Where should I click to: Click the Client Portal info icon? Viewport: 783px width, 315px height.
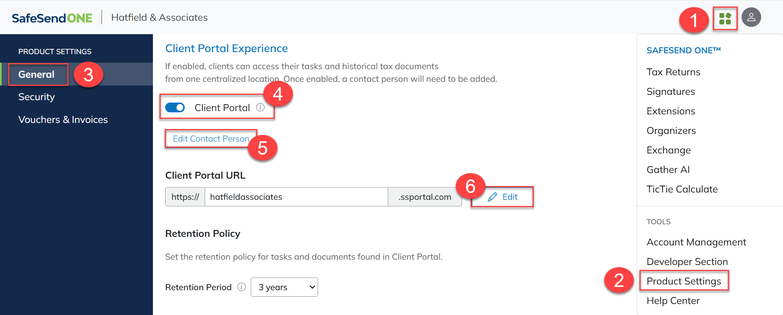point(260,107)
